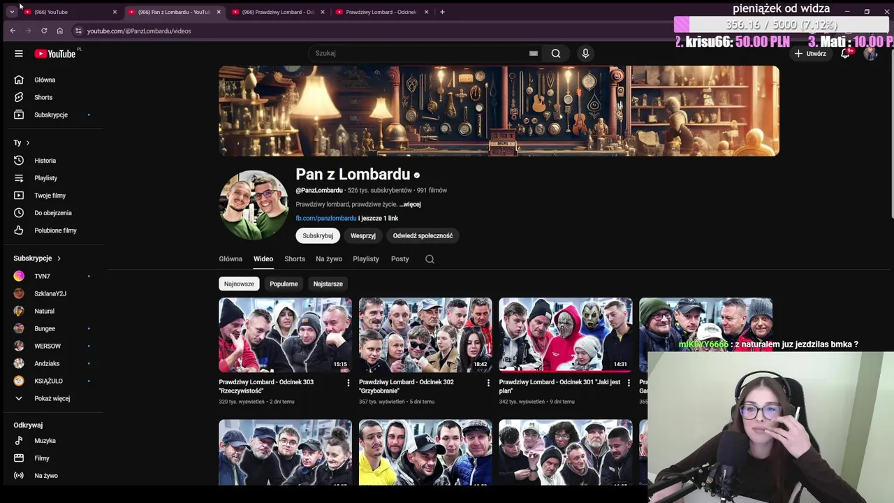Switch to channel Główna tab
Viewport: 894px width, 503px height.
[230, 259]
